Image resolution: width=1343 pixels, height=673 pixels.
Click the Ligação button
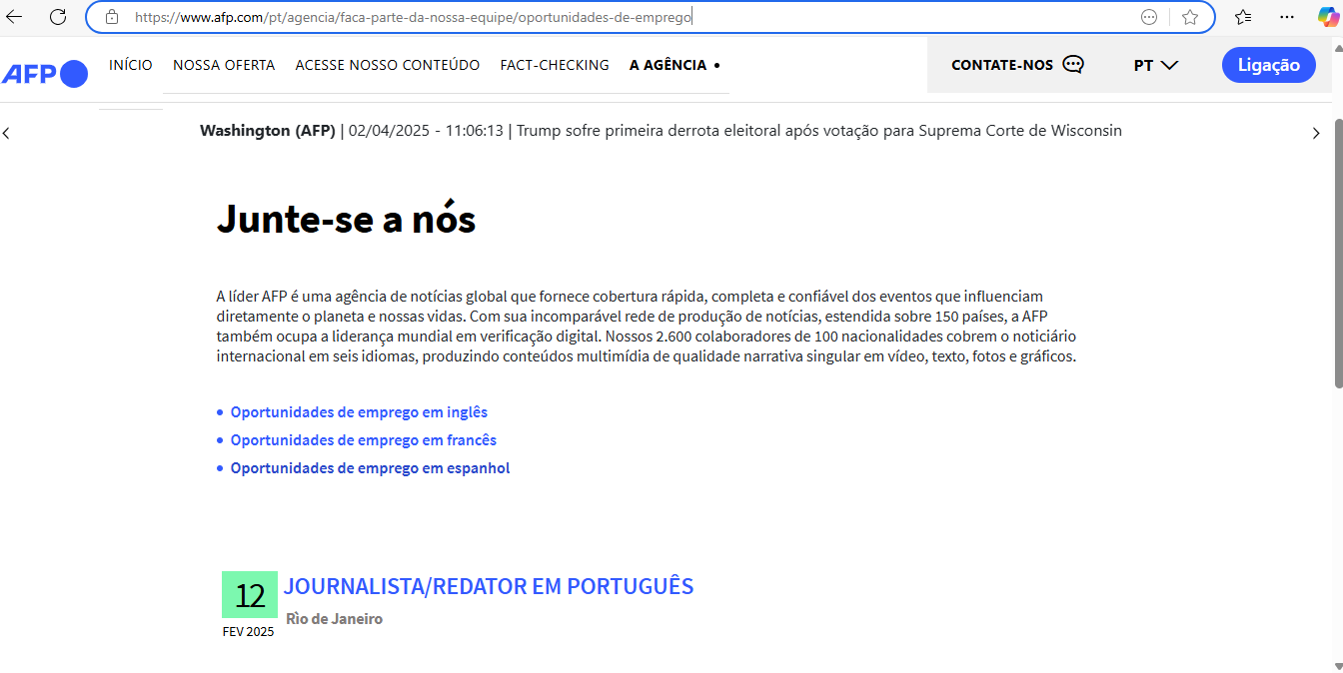1269,65
